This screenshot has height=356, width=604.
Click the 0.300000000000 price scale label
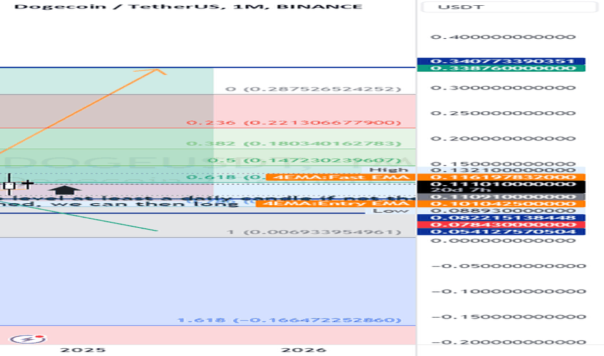[503, 88]
